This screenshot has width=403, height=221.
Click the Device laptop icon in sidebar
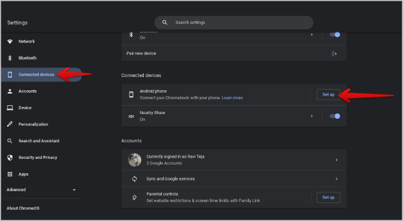coord(10,108)
